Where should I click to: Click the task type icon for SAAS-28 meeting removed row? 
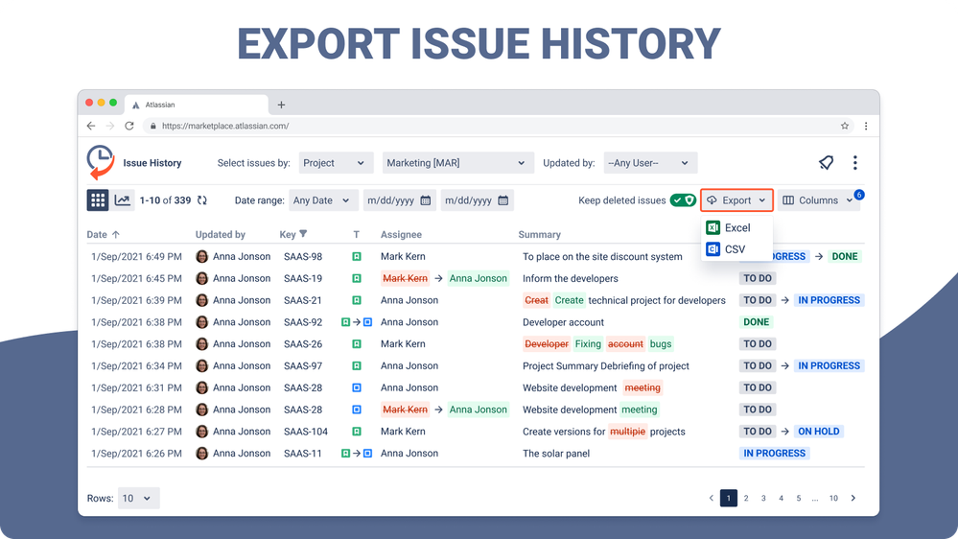tap(357, 387)
